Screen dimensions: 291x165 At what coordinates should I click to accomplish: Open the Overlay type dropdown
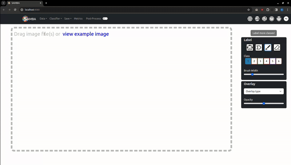264,92
